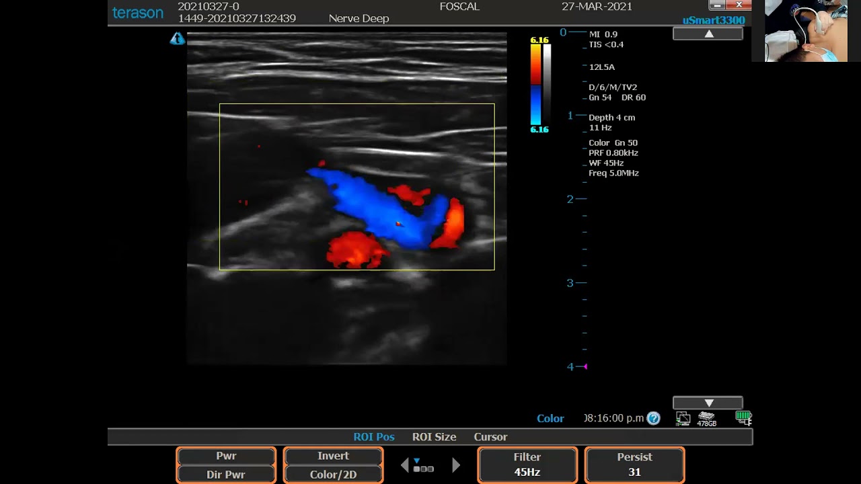
Task: Click the Depth 4 cm value
Action: click(x=611, y=118)
